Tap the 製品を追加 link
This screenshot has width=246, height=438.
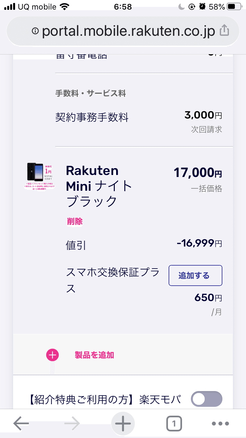coord(94,355)
